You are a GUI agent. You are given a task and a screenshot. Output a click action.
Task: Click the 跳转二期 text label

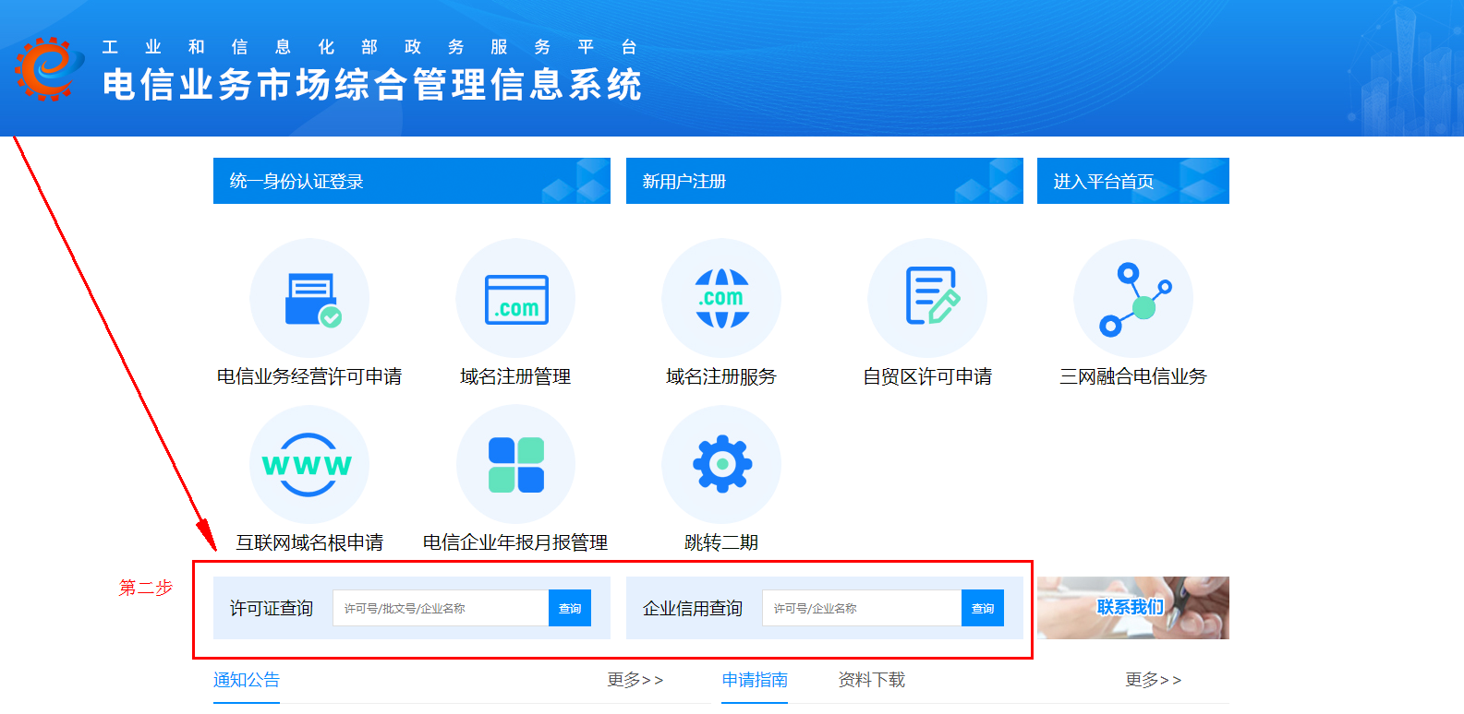click(x=721, y=542)
